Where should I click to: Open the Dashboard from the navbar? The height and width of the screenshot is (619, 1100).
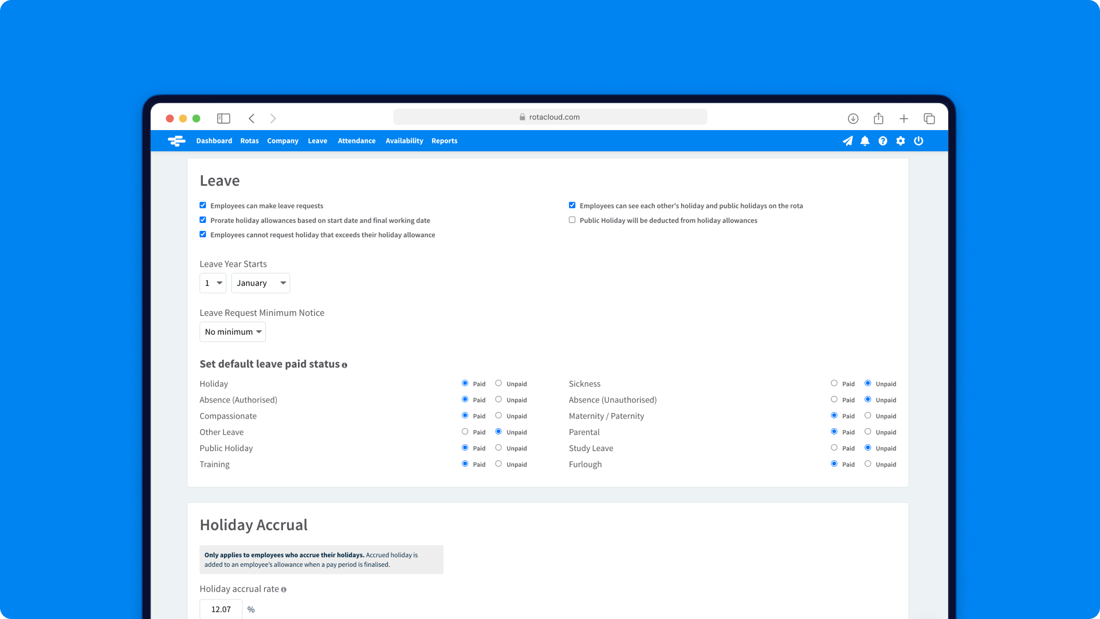(x=214, y=140)
